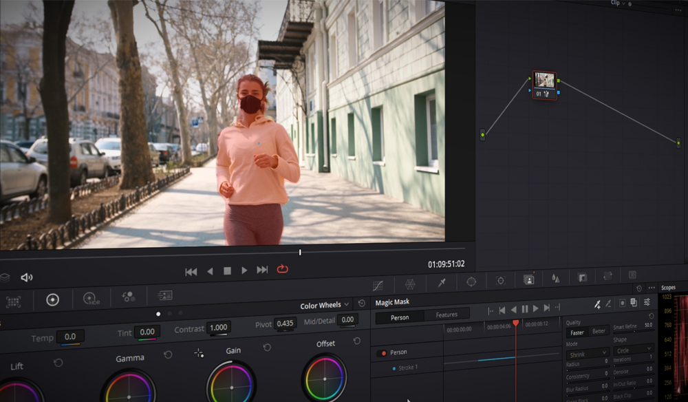Reset the Magic Mask palette settings
Viewport: 688px width, 402px height.
[639, 288]
